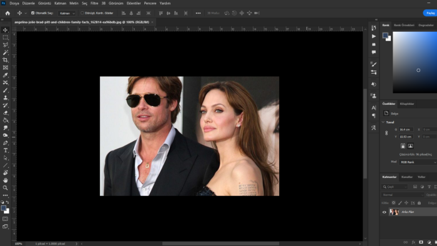437x246 pixels.
Task: Hide the Arka Plan layer eye
Action: click(x=385, y=212)
